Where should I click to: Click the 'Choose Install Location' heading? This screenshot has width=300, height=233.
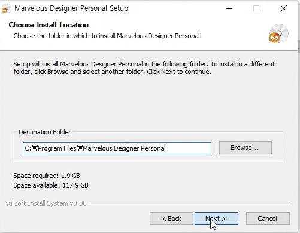[x=49, y=25]
